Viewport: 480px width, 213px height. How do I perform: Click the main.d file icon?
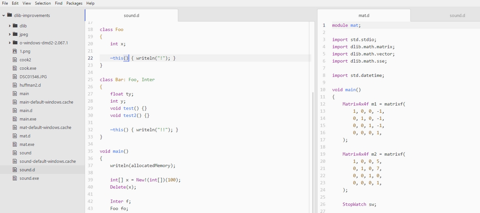coord(15,110)
